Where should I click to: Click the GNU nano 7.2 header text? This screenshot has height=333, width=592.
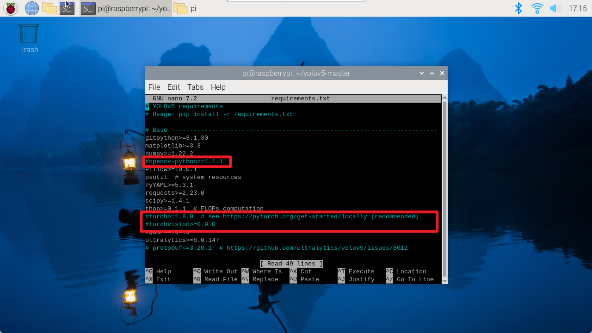pyautogui.click(x=175, y=99)
